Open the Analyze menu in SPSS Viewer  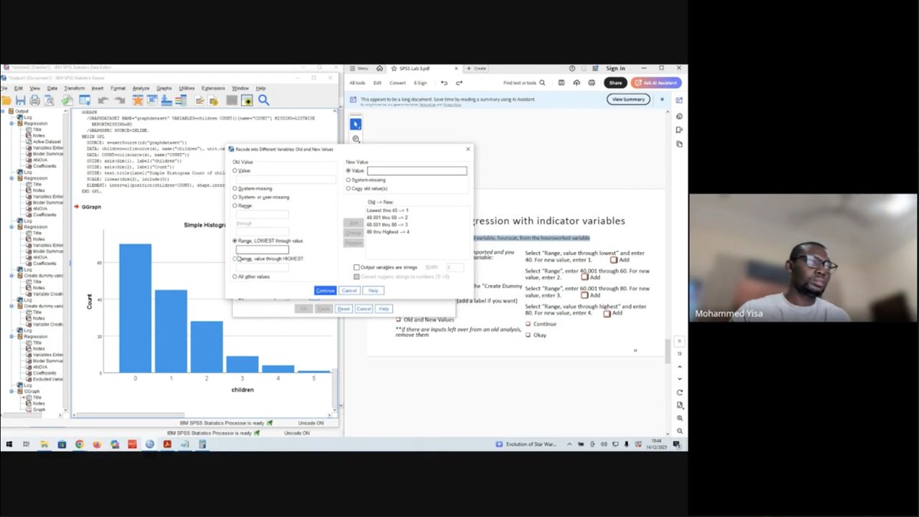pyautogui.click(x=141, y=88)
